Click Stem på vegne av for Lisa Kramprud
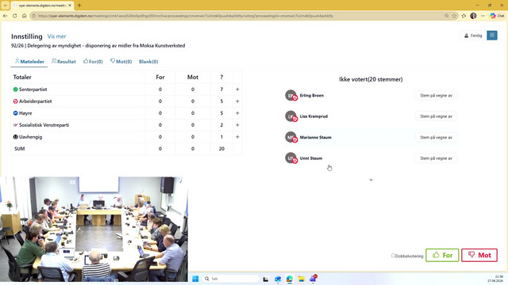Screen dimensions: 508x285 pyautogui.click(x=436, y=116)
